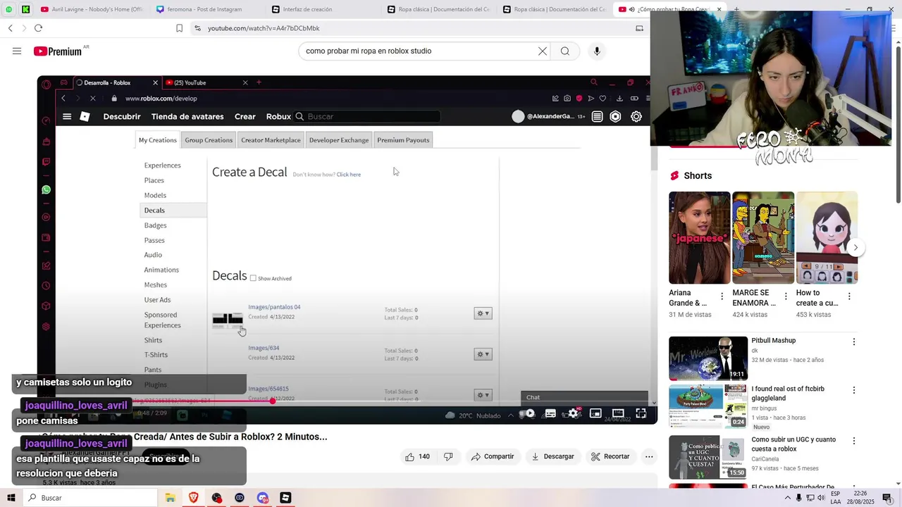The image size is (902, 507).
Task: Open the YouTube guide hamburger menu
Action: coord(17,51)
